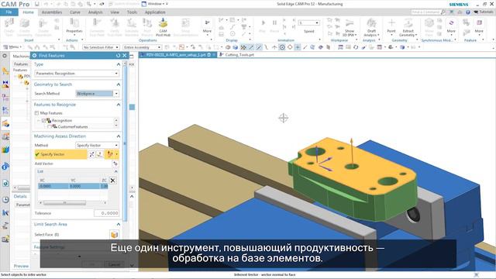Collapse the Limit Search Area section
496x279 pixels.
tap(119, 224)
